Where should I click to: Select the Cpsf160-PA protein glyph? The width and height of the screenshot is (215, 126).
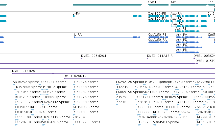pos(158,42)
